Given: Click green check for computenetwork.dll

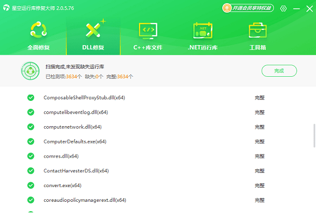Looking at the screenshot, I should 31,127.
